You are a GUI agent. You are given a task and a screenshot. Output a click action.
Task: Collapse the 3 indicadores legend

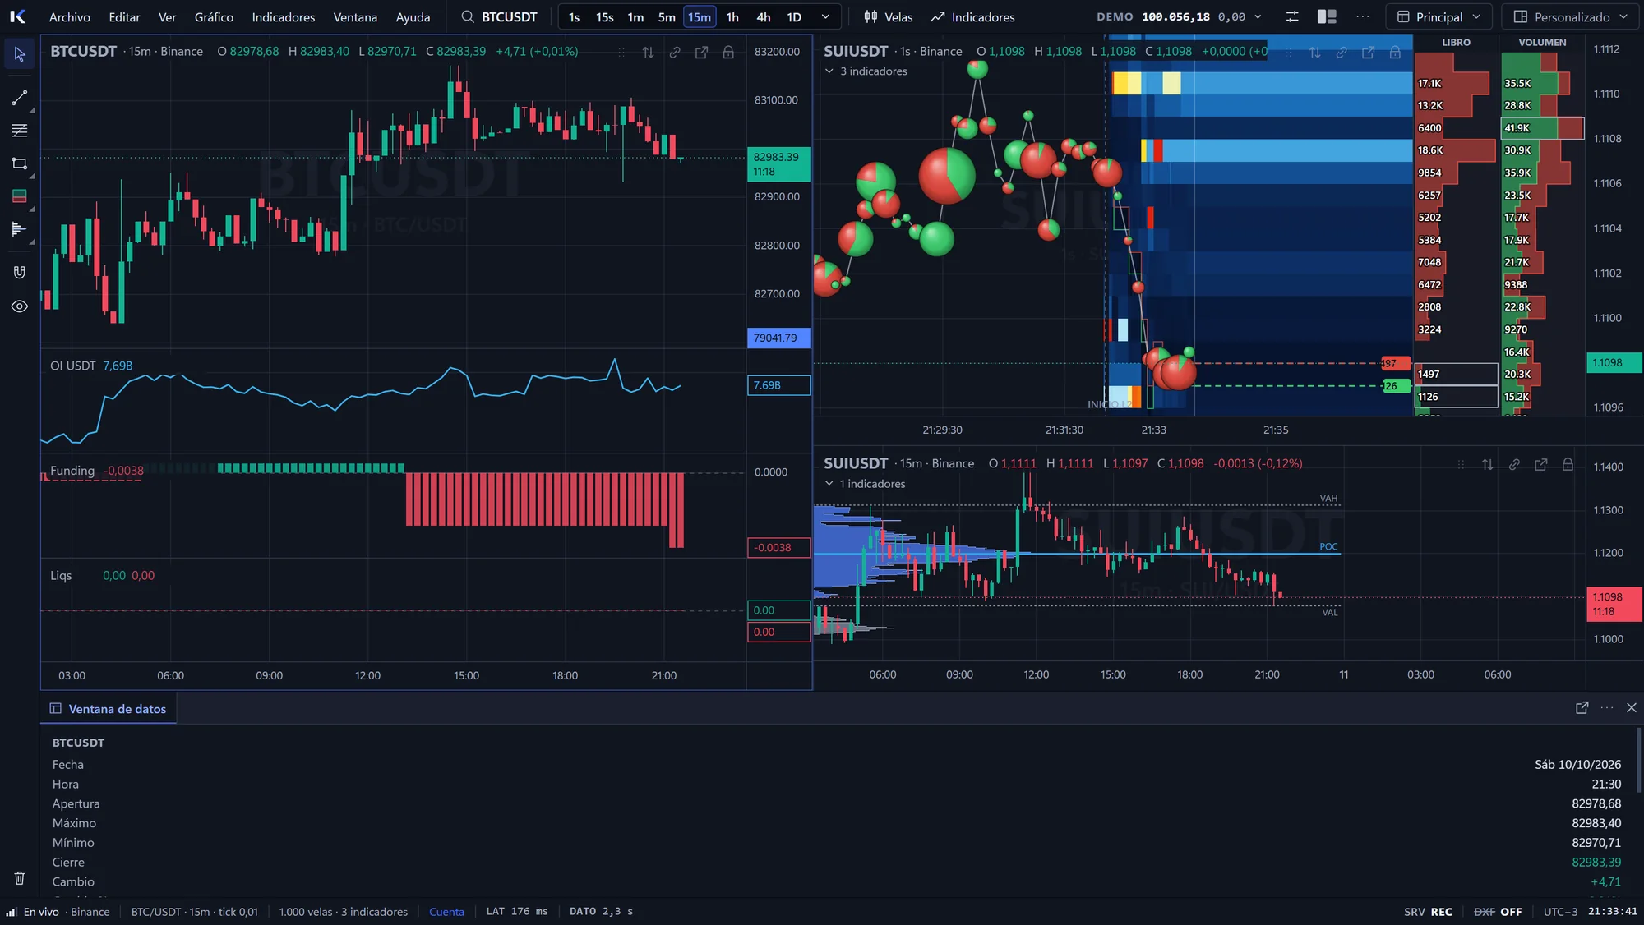click(829, 71)
